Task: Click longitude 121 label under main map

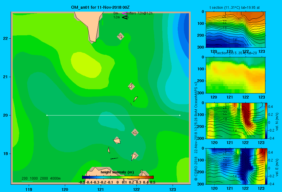Action: pos(101,189)
